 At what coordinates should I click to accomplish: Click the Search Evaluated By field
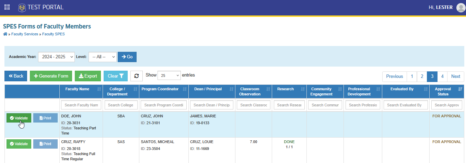coord(406,105)
